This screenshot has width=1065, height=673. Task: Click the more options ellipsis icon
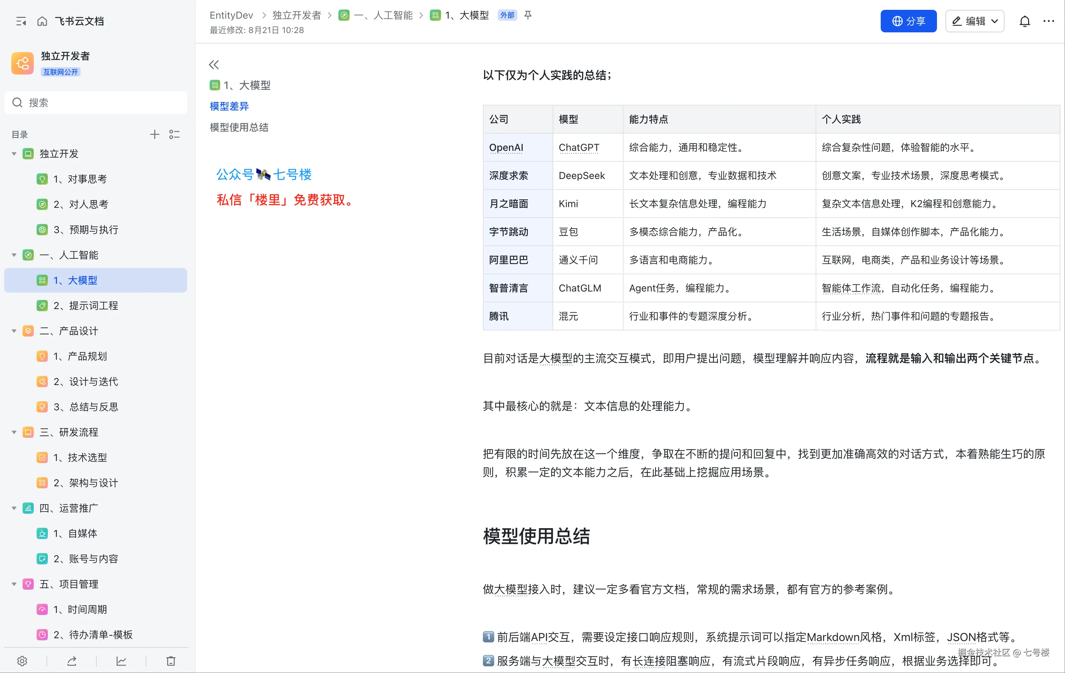pos(1048,21)
